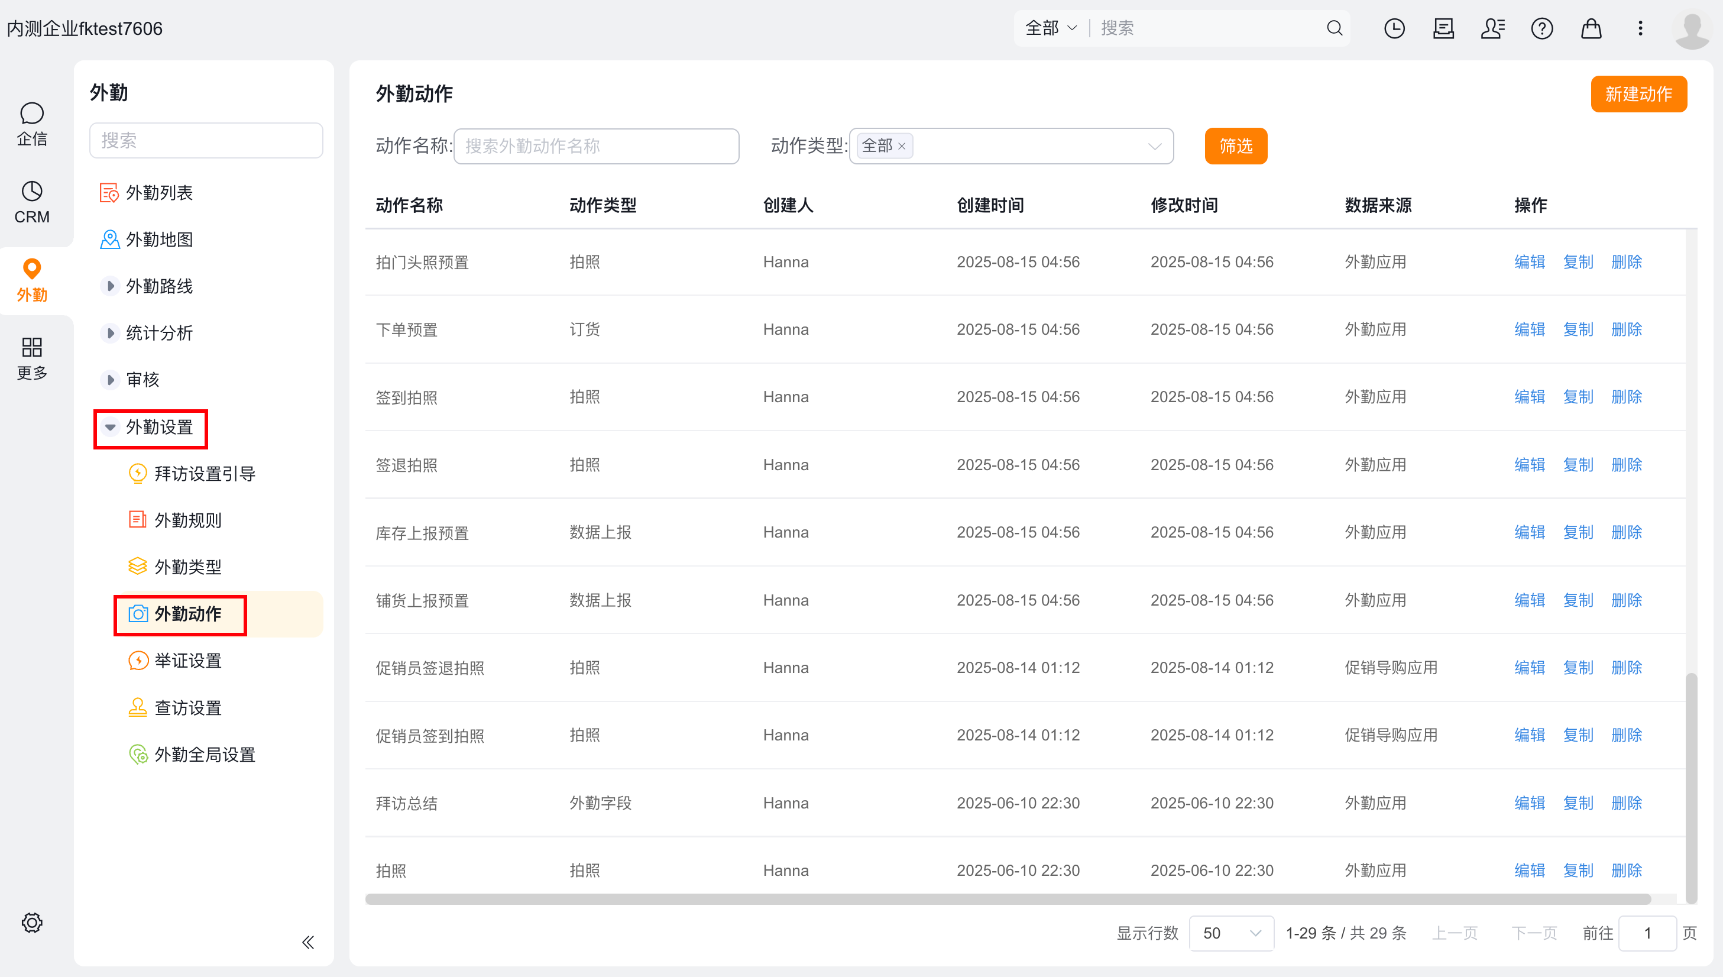This screenshot has width=1723, height=977.
Task: Focus the 前往 page number field
Action: click(x=1647, y=933)
